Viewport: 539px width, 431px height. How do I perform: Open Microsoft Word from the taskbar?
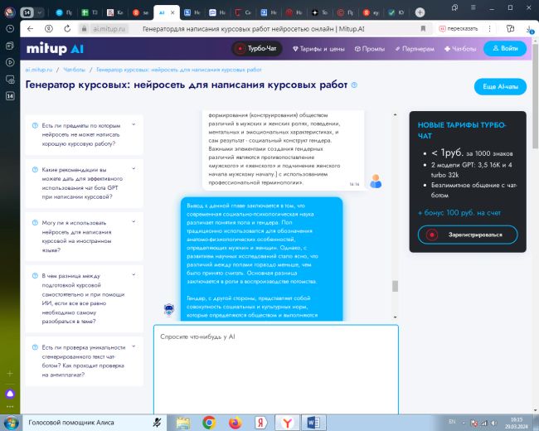point(313,422)
